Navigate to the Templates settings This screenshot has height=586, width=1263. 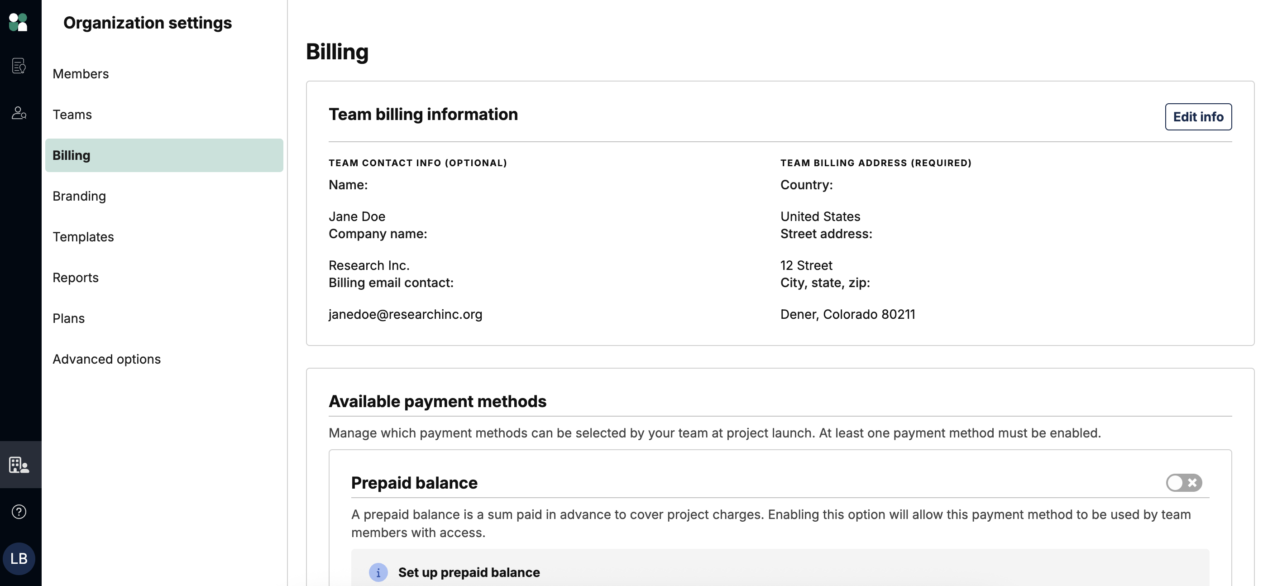coord(83,237)
